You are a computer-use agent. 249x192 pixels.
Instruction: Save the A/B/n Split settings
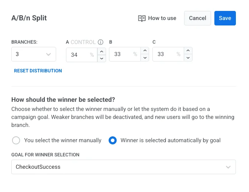coord(225,18)
